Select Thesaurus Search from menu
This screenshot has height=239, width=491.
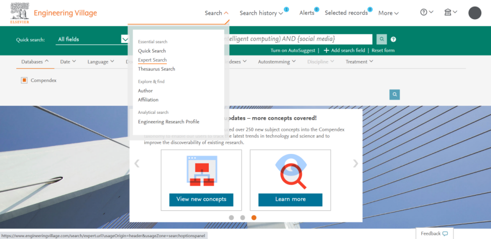click(157, 69)
